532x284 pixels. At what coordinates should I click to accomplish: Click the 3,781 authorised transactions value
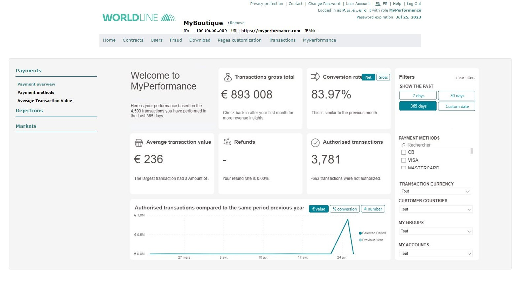tap(325, 160)
